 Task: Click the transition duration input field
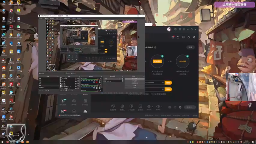pos(114,81)
